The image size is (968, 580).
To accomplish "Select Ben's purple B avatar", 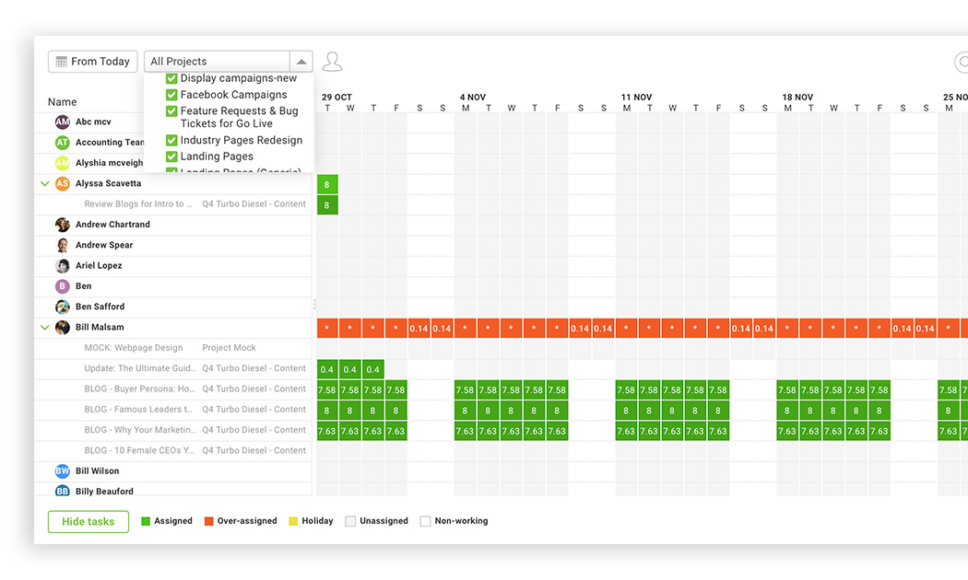I will (63, 286).
